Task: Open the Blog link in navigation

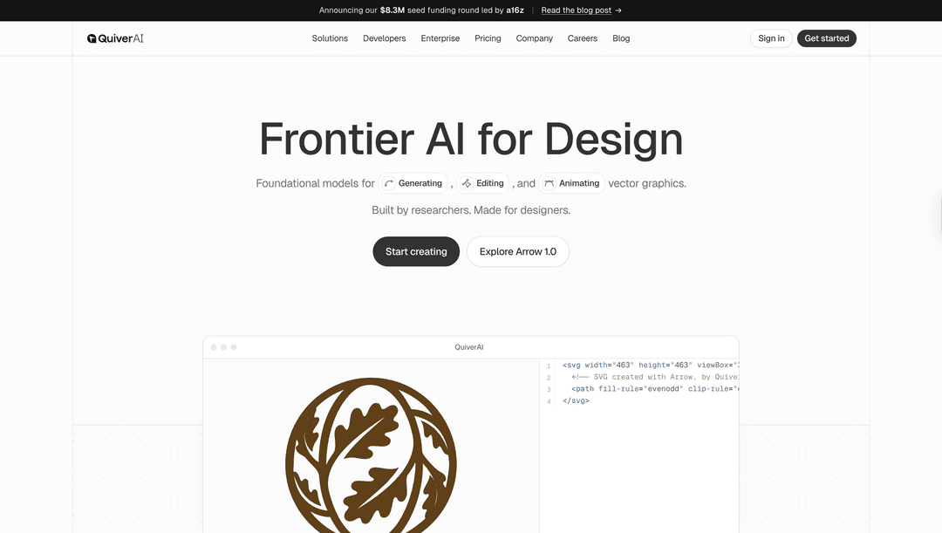Action: (x=620, y=38)
